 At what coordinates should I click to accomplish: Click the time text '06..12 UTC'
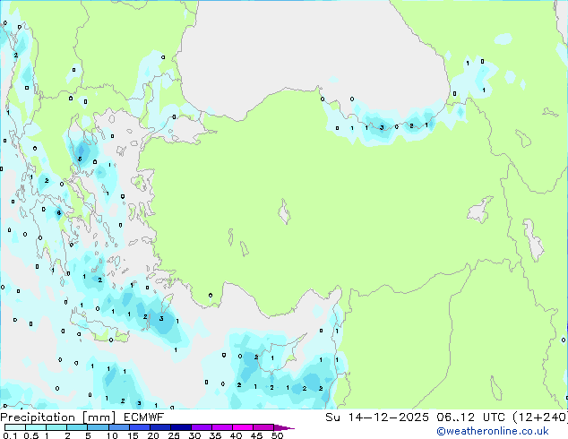click(x=470, y=417)
